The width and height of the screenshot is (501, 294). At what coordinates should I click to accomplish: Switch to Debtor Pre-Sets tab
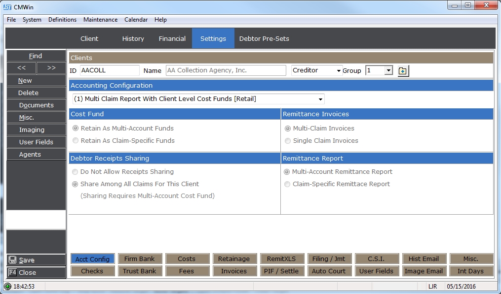point(264,38)
